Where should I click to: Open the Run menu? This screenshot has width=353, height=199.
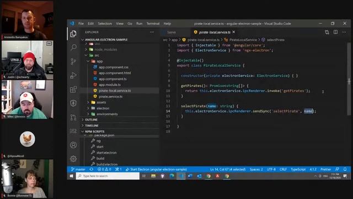tap(140, 23)
